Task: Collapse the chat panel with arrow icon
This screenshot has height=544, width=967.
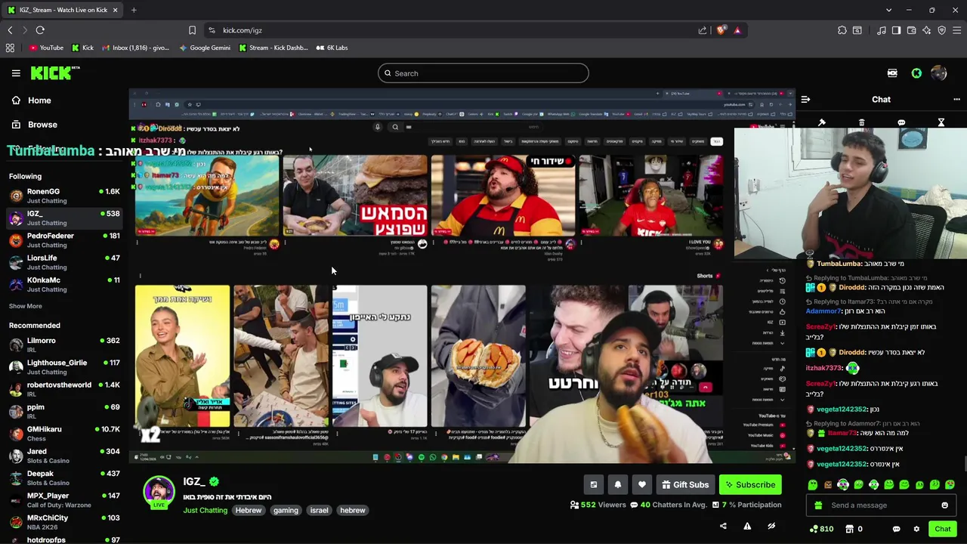Action: point(805,99)
